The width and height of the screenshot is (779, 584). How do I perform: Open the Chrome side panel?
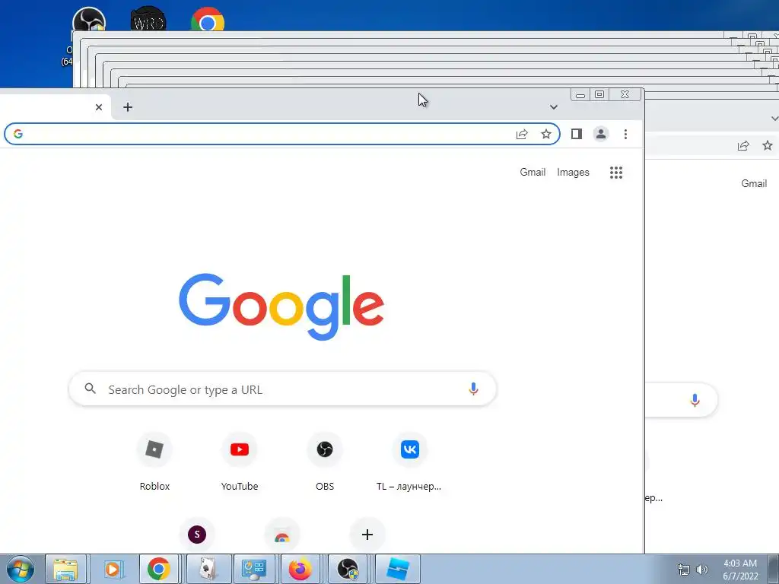[577, 134]
